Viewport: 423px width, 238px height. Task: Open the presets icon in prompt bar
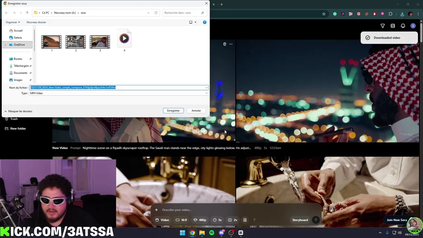[x=245, y=220]
